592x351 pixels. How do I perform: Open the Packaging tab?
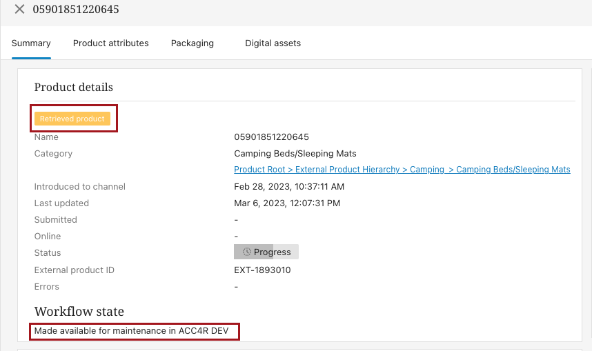(x=193, y=43)
